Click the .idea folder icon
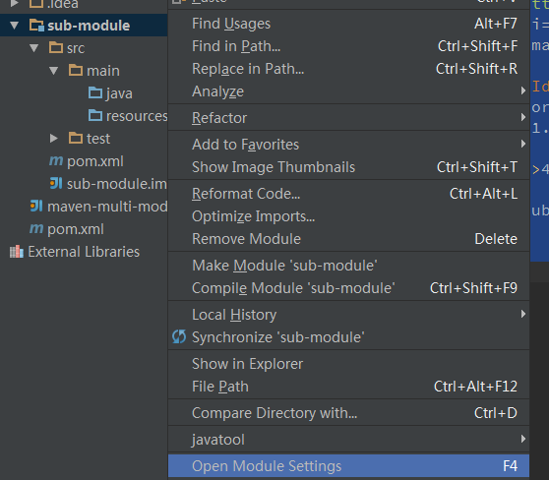 coord(36,4)
